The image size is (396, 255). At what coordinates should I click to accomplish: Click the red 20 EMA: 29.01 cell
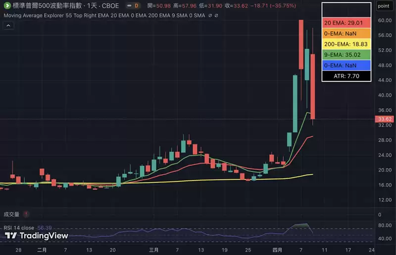click(x=346, y=23)
